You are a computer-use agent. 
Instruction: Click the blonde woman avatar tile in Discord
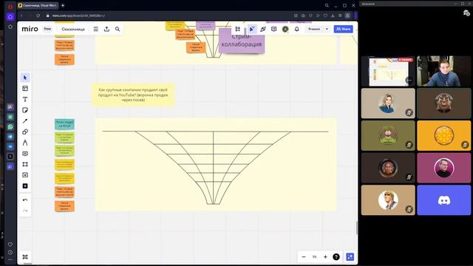(x=388, y=103)
